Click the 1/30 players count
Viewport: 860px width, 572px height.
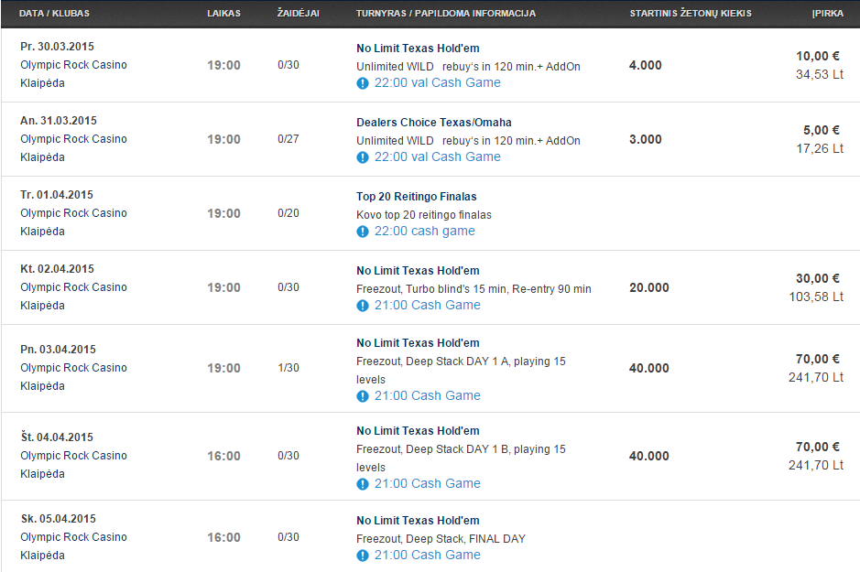[x=288, y=368]
